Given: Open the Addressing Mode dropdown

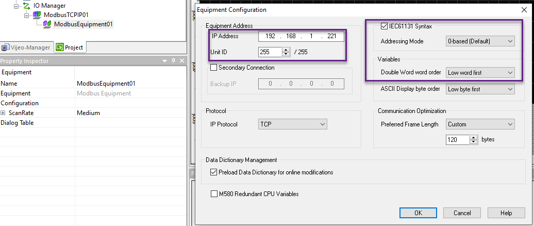Looking at the screenshot, I should click(480, 41).
